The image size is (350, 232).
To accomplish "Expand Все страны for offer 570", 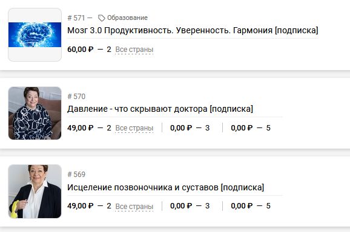I will coord(134,128).
